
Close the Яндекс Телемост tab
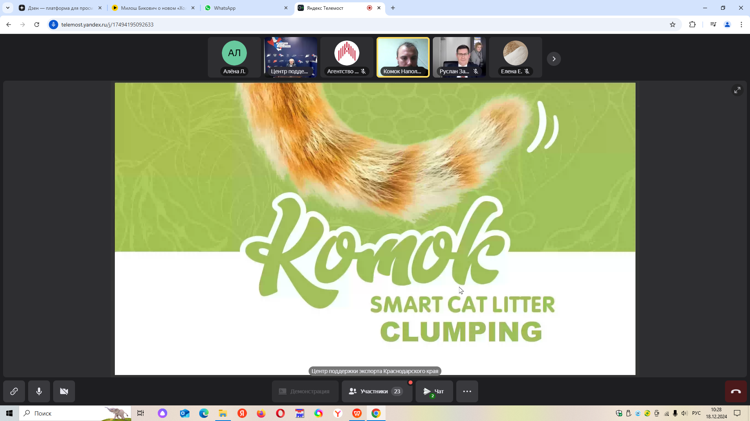point(379,8)
